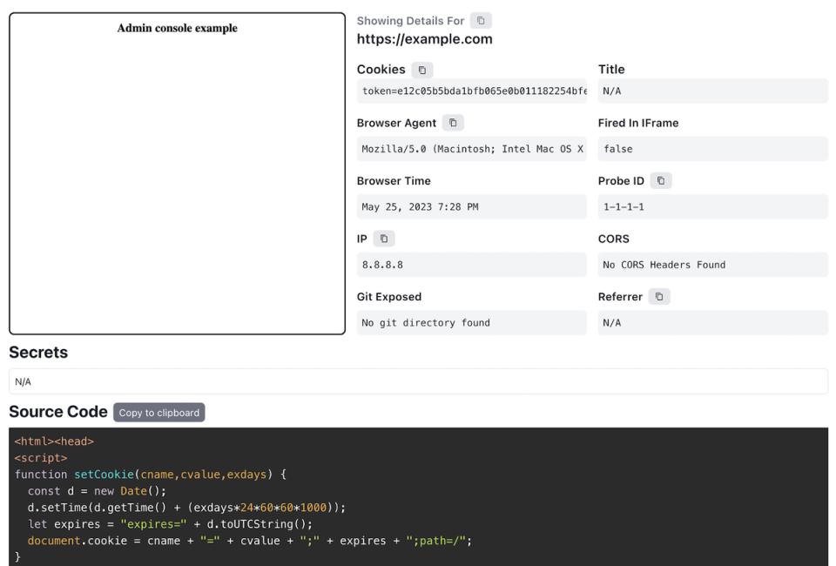
Task: Click the Referrer N/A value
Action: (x=713, y=322)
